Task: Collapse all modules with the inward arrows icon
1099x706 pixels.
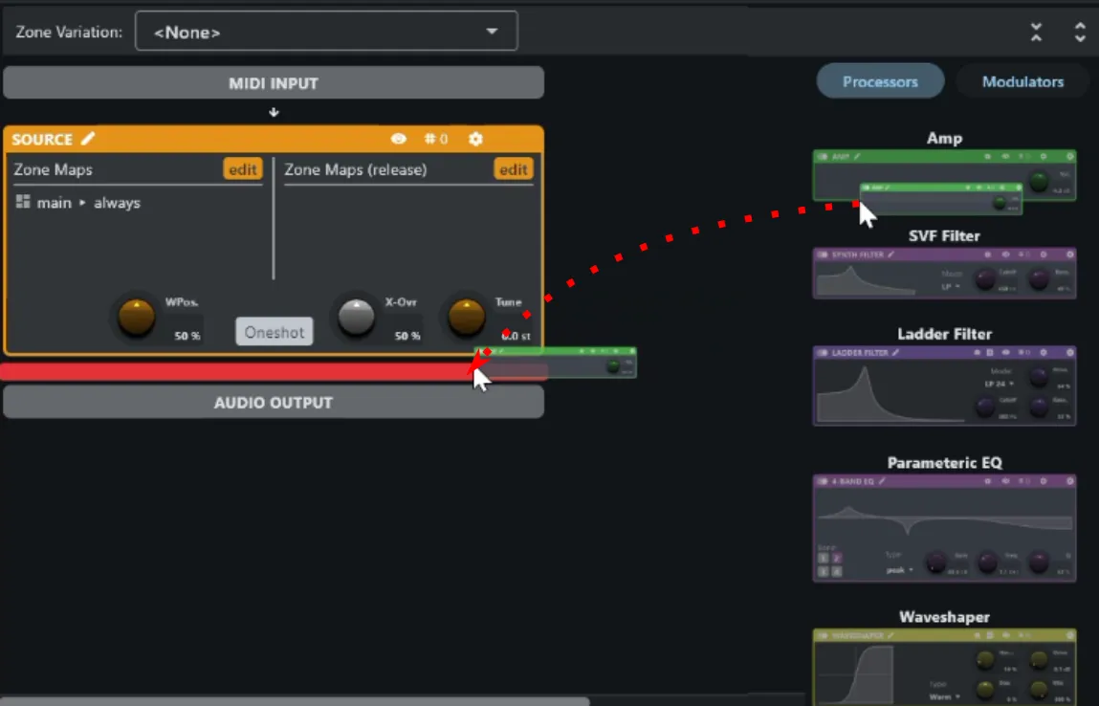Action: coord(1036,32)
